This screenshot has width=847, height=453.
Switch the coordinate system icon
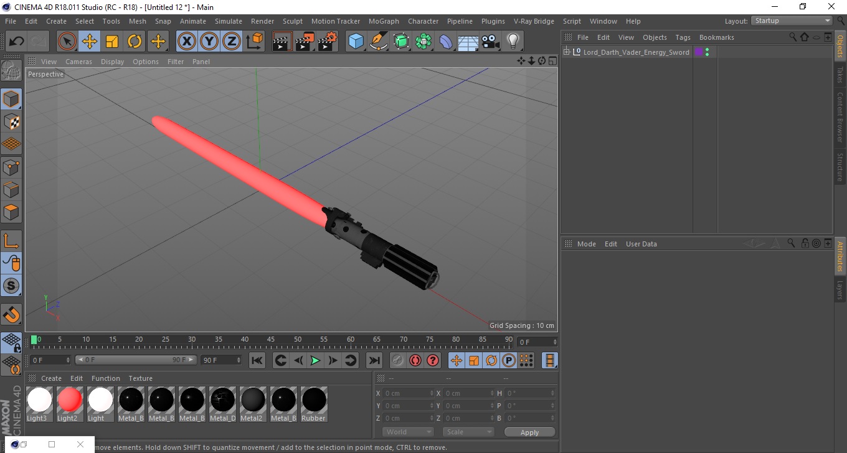tap(254, 42)
